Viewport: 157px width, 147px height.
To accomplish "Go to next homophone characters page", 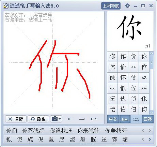I will click(150, 139).
